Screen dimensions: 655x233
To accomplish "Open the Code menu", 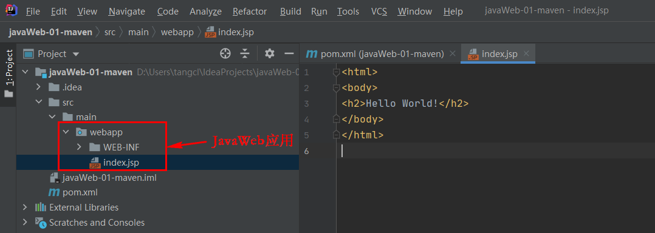I will [168, 12].
